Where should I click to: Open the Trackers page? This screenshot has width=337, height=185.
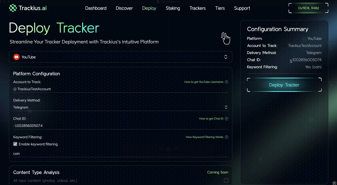click(x=197, y=8)
